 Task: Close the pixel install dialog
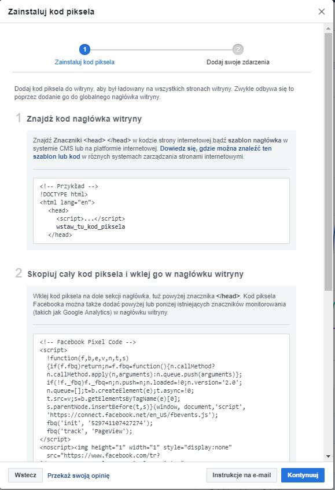coord(321,12)
